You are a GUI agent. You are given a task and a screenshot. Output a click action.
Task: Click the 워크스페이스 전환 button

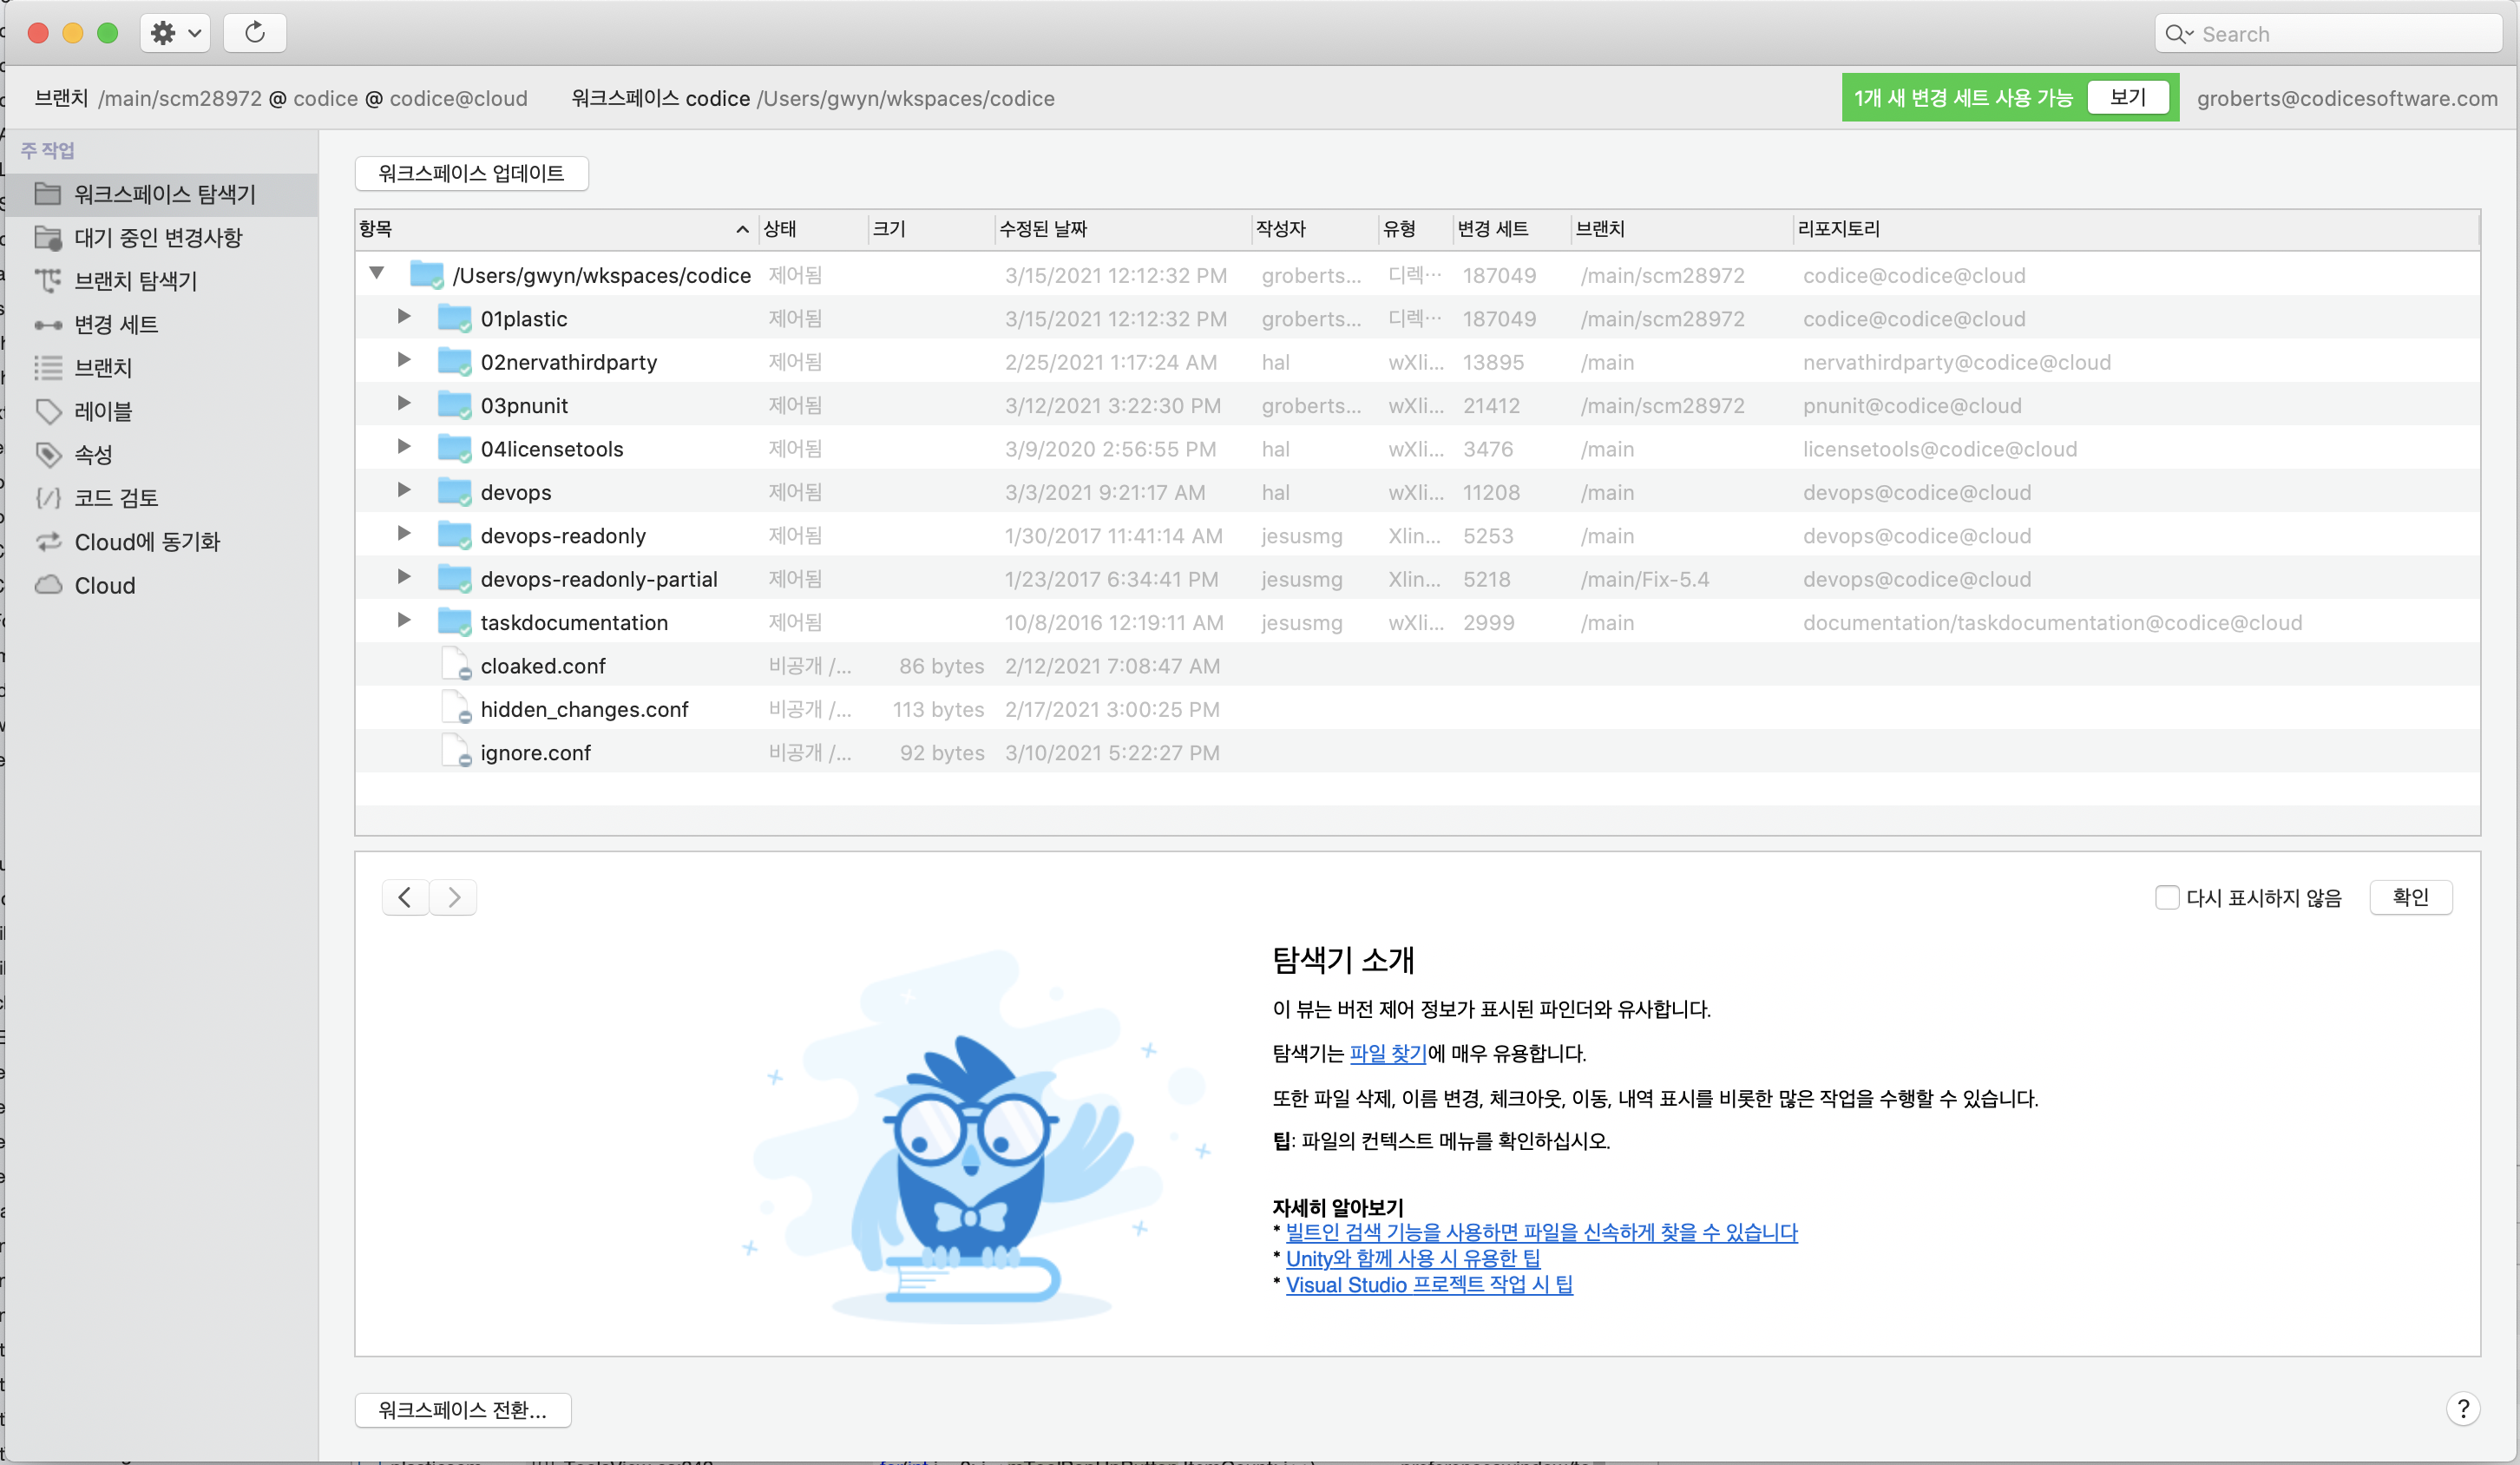pos(462,1410)
